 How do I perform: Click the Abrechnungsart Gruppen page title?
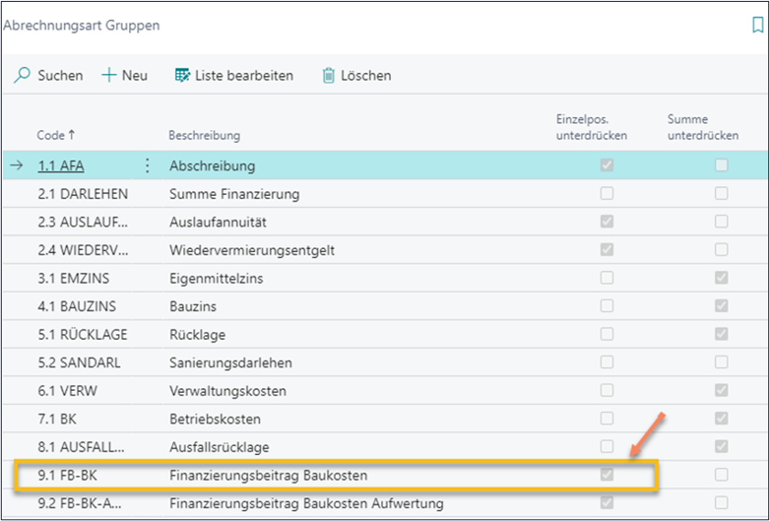[x=81, y=25]
